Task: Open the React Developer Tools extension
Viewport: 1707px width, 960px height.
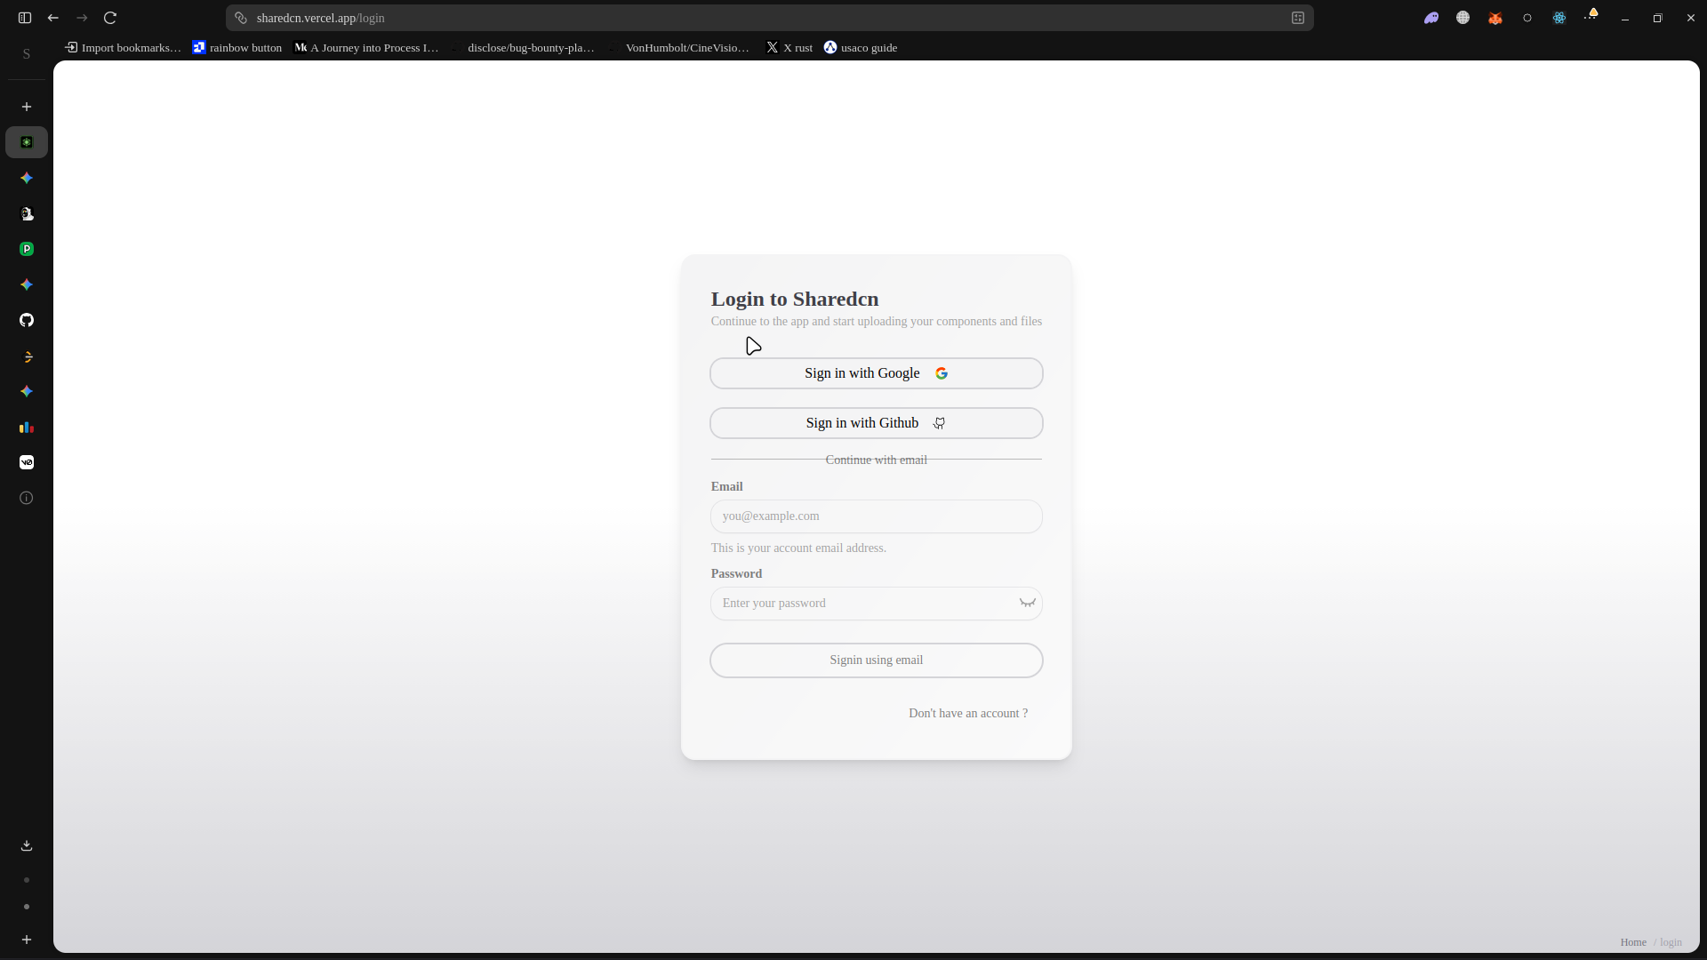Action: click(x=1559, y=18)
